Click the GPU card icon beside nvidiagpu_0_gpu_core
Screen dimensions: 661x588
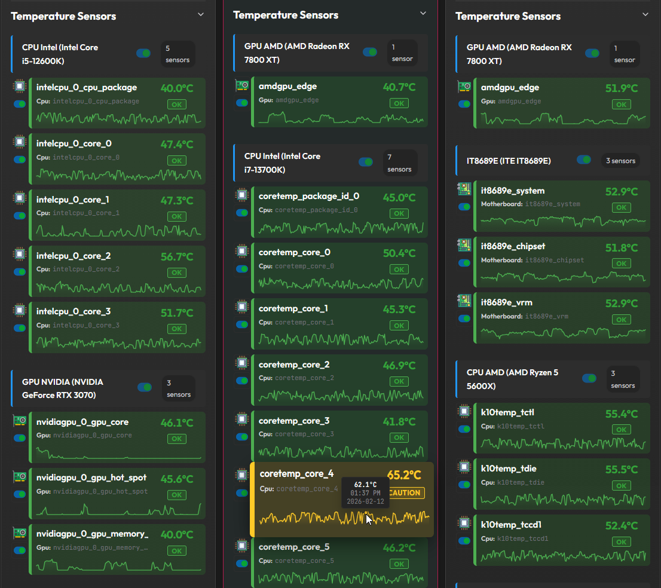click(20, 420)
